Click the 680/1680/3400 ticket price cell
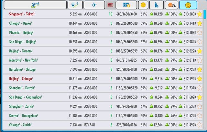This screenshot has height=132, width=207. click(x=126, y=14)
